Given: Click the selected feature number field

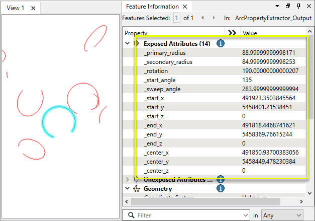Looking at the screenshot, I should click(177, 18).
